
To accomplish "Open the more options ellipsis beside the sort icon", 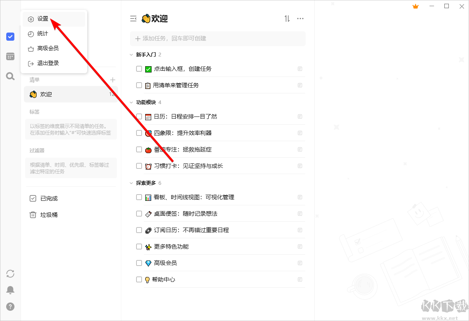I will point(300,19).
